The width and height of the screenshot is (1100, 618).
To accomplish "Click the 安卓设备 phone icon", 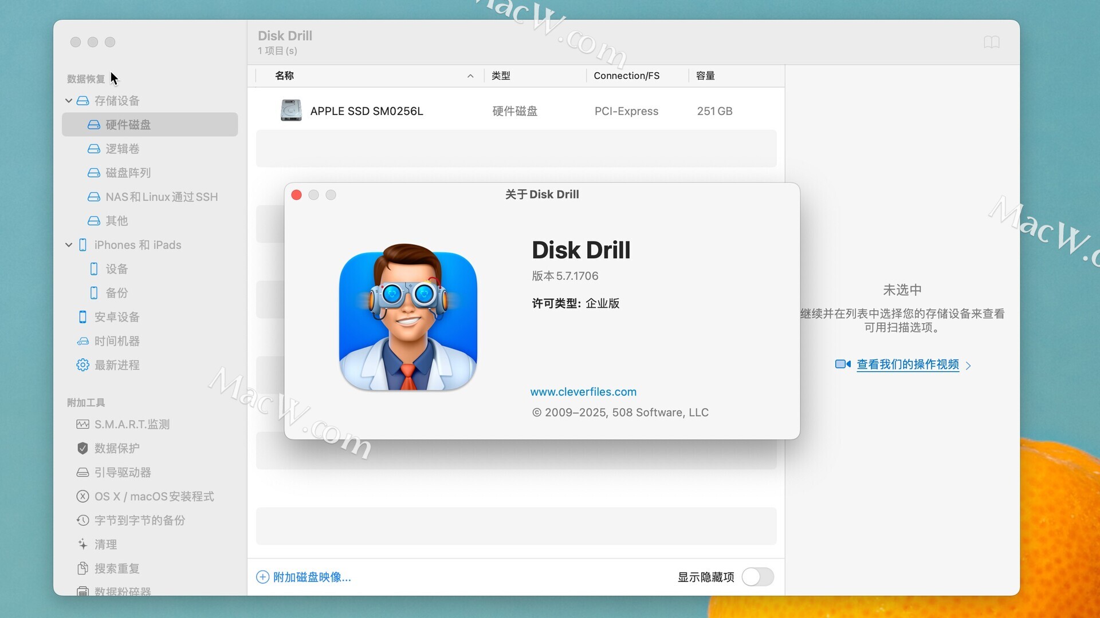I will pos(82,317).
